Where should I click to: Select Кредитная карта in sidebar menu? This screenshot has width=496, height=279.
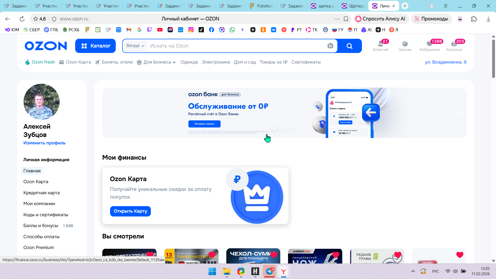tap(41, 193)
